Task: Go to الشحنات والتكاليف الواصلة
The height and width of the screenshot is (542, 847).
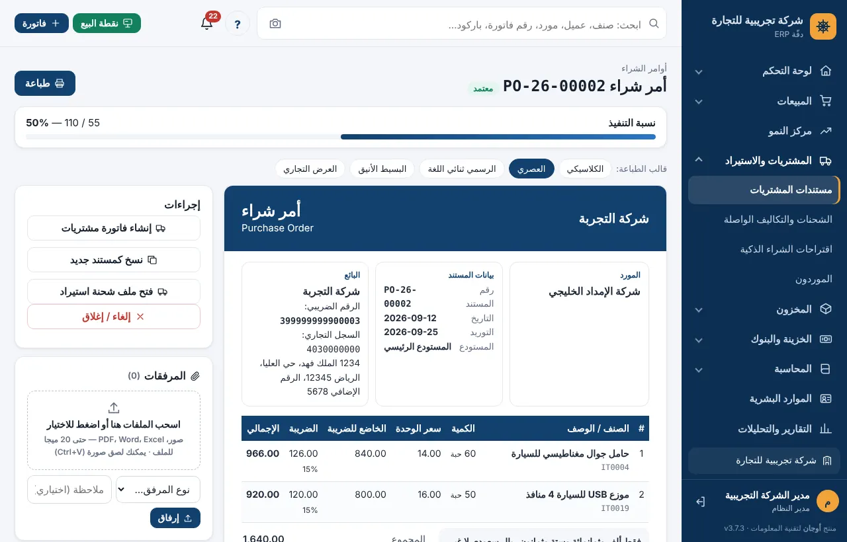Action: pos(764,219)
